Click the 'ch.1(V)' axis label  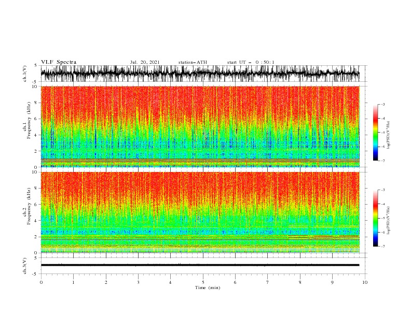(x=25, y=74)
